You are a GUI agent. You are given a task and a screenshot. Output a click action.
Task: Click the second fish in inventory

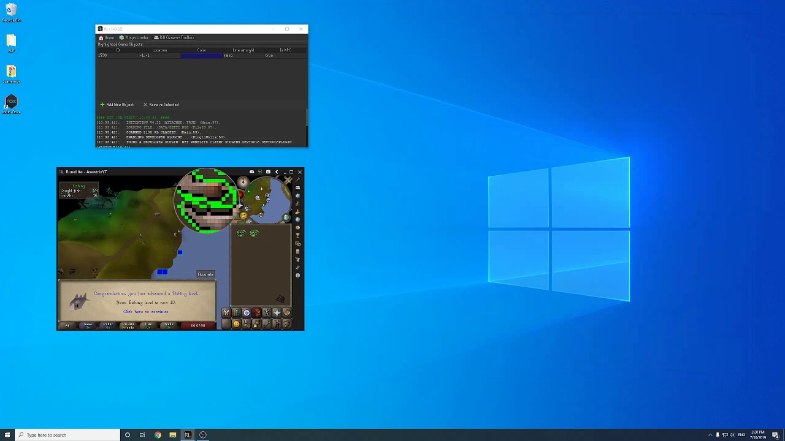pos(254,233)
